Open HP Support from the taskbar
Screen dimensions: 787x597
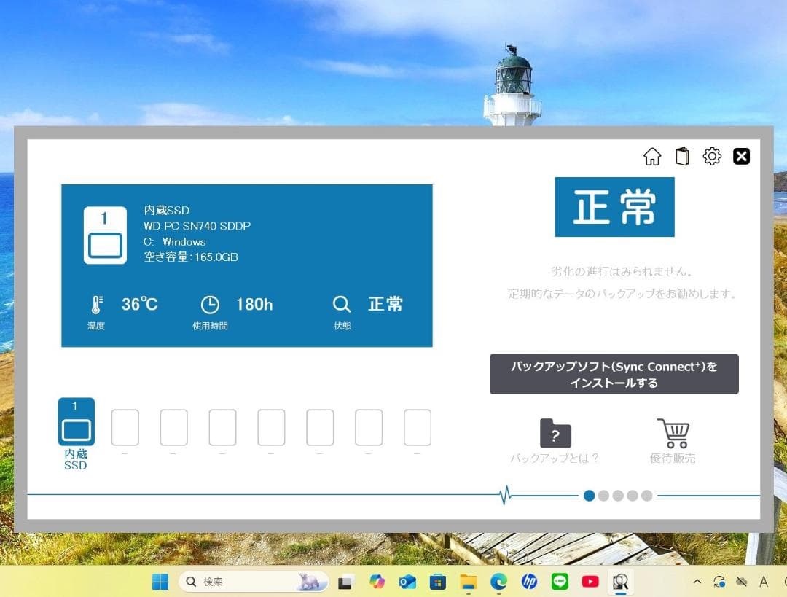pos(529,582)
